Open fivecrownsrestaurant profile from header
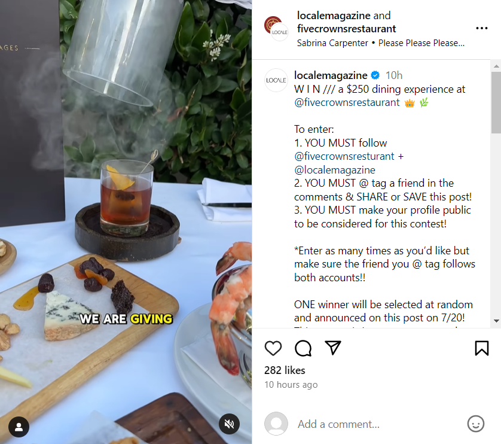The width and height of the screenshot is (501, 444). tap(346, 29)
